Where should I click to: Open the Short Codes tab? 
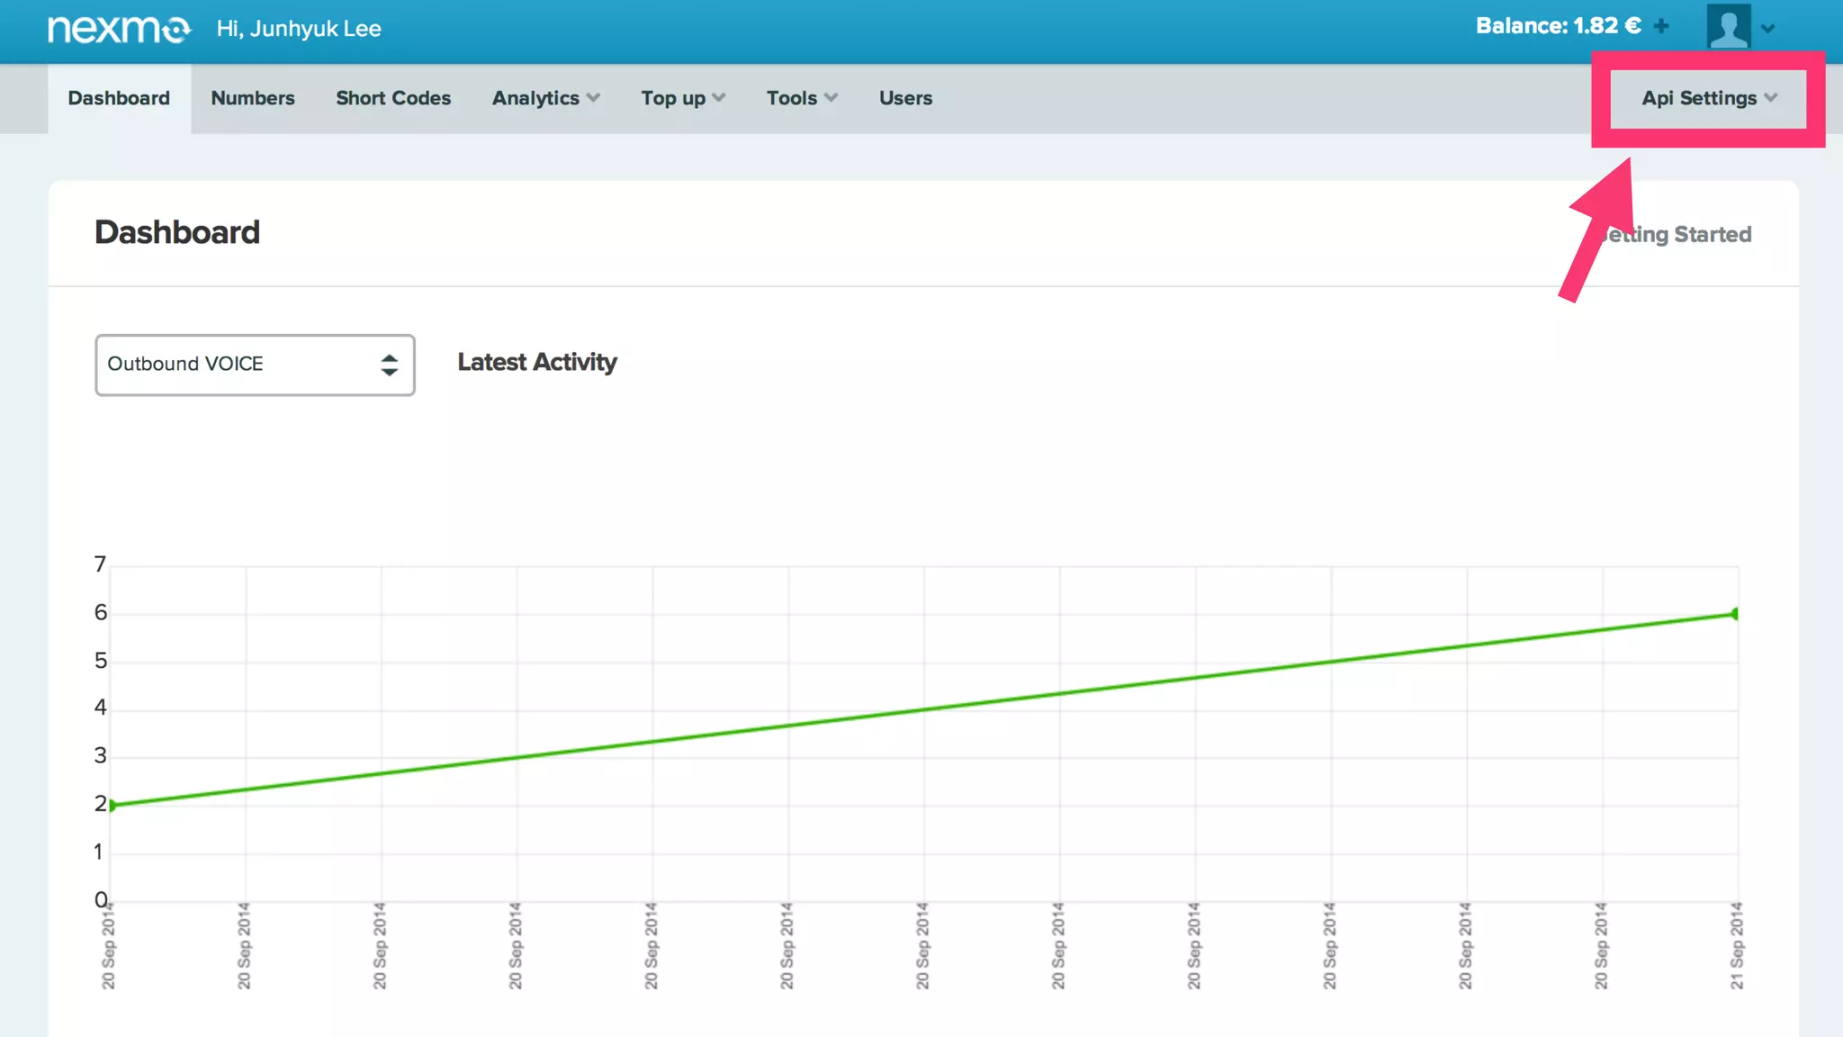(393, 98)
